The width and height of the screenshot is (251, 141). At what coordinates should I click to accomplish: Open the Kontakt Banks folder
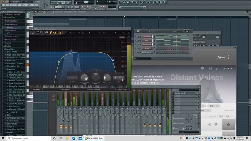coord(13,121)
